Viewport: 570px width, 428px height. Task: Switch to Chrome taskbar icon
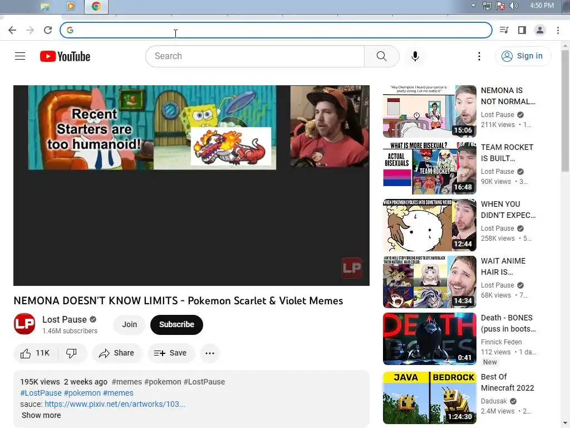coord(96,6)
